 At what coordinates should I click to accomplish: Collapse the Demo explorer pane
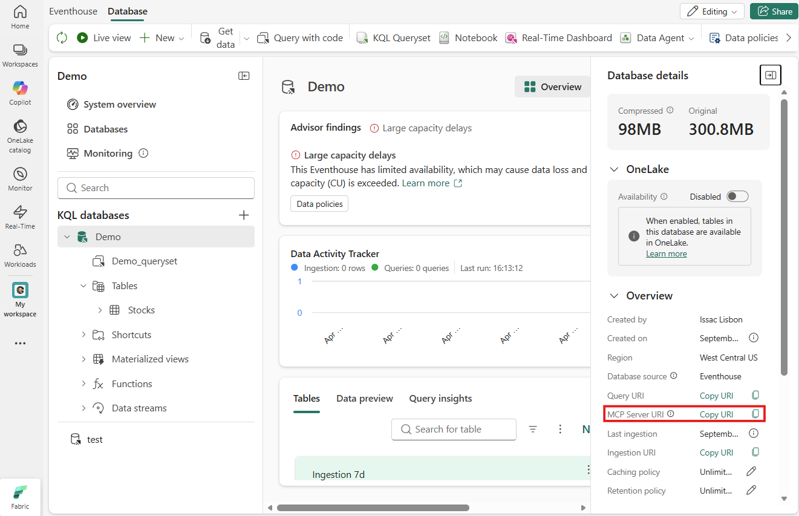click(x=244, y=76)
